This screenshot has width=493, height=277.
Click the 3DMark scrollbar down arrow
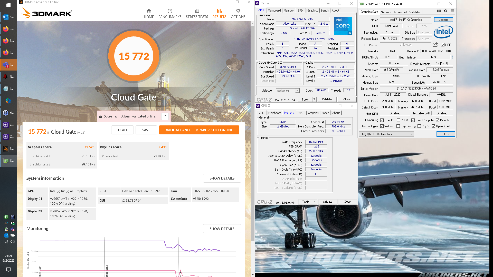click(x=252, y=275)
